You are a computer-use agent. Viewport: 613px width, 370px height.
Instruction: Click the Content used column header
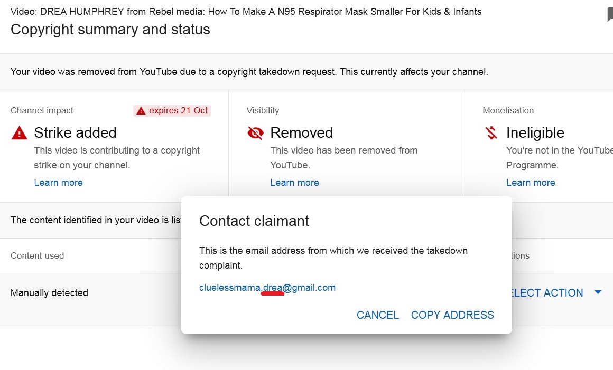click(37, 255)
